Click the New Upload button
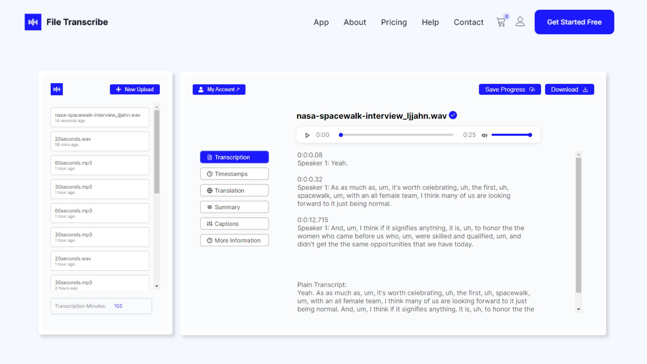The image size is (647, 364). tap(135, 89)
